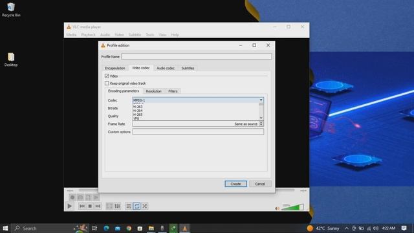This screenshot has width=414, height=233.
Task: Select the Recycle Bin desktop icon
Action: pos(11,10)
